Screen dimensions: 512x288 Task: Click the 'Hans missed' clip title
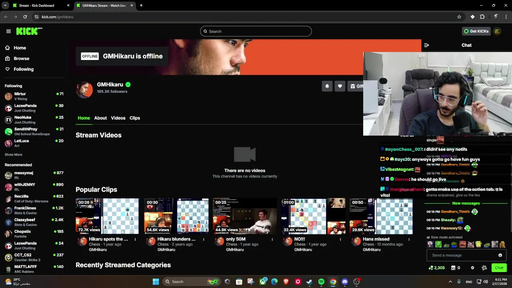point(376,239)
